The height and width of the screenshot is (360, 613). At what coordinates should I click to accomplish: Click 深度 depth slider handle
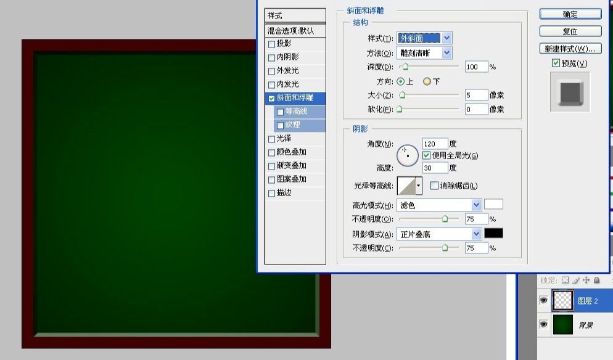click(405, 67)
